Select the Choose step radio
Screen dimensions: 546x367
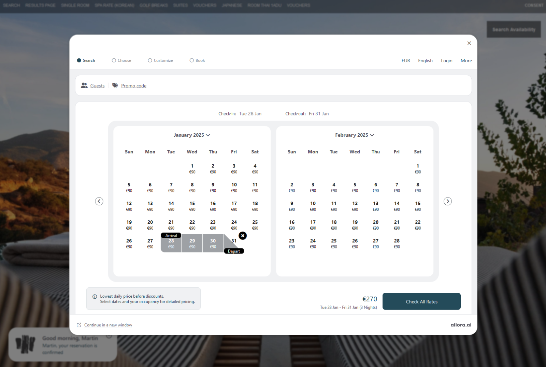[114, 60]
